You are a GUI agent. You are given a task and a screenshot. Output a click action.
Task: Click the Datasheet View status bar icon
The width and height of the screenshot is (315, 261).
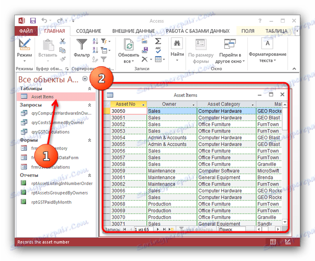tap(273, 242)
